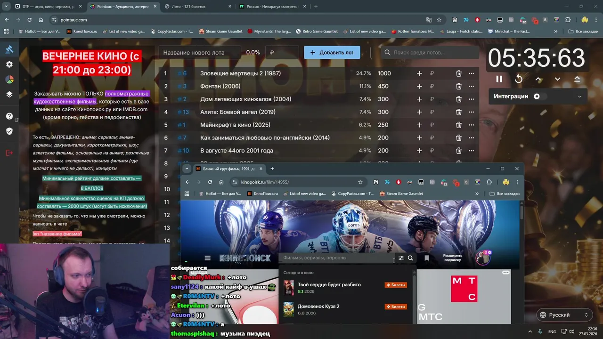The width and height of the screenshot is (603, 339).
Task: Open Chrome extensions puzzle icon in back window
Action: pos(568,20)
